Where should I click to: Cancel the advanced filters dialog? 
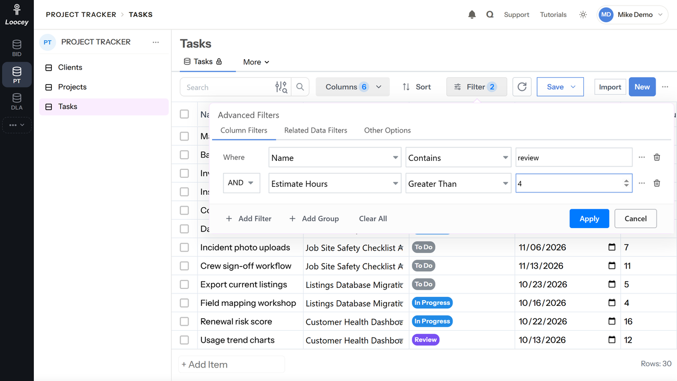click(x=635, y=218)
